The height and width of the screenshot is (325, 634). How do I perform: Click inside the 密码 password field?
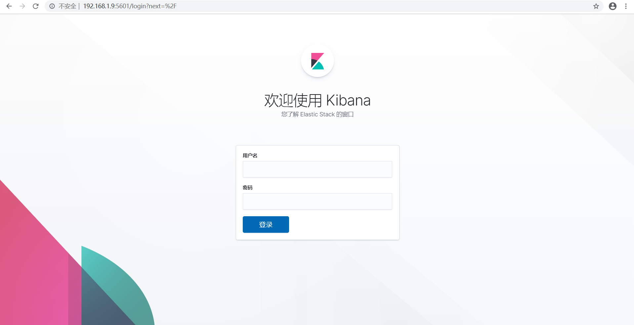point(317,201)
